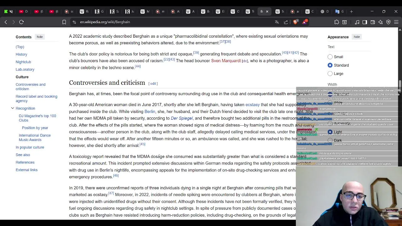This screenshot has height=226, width=402.
Task: Go to Recognition in Contents
Action: click(25, 108)
